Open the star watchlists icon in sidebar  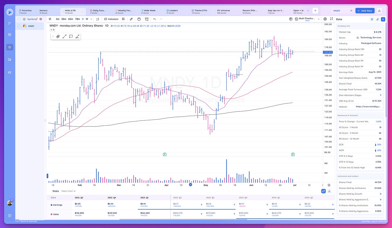(10, 47)
